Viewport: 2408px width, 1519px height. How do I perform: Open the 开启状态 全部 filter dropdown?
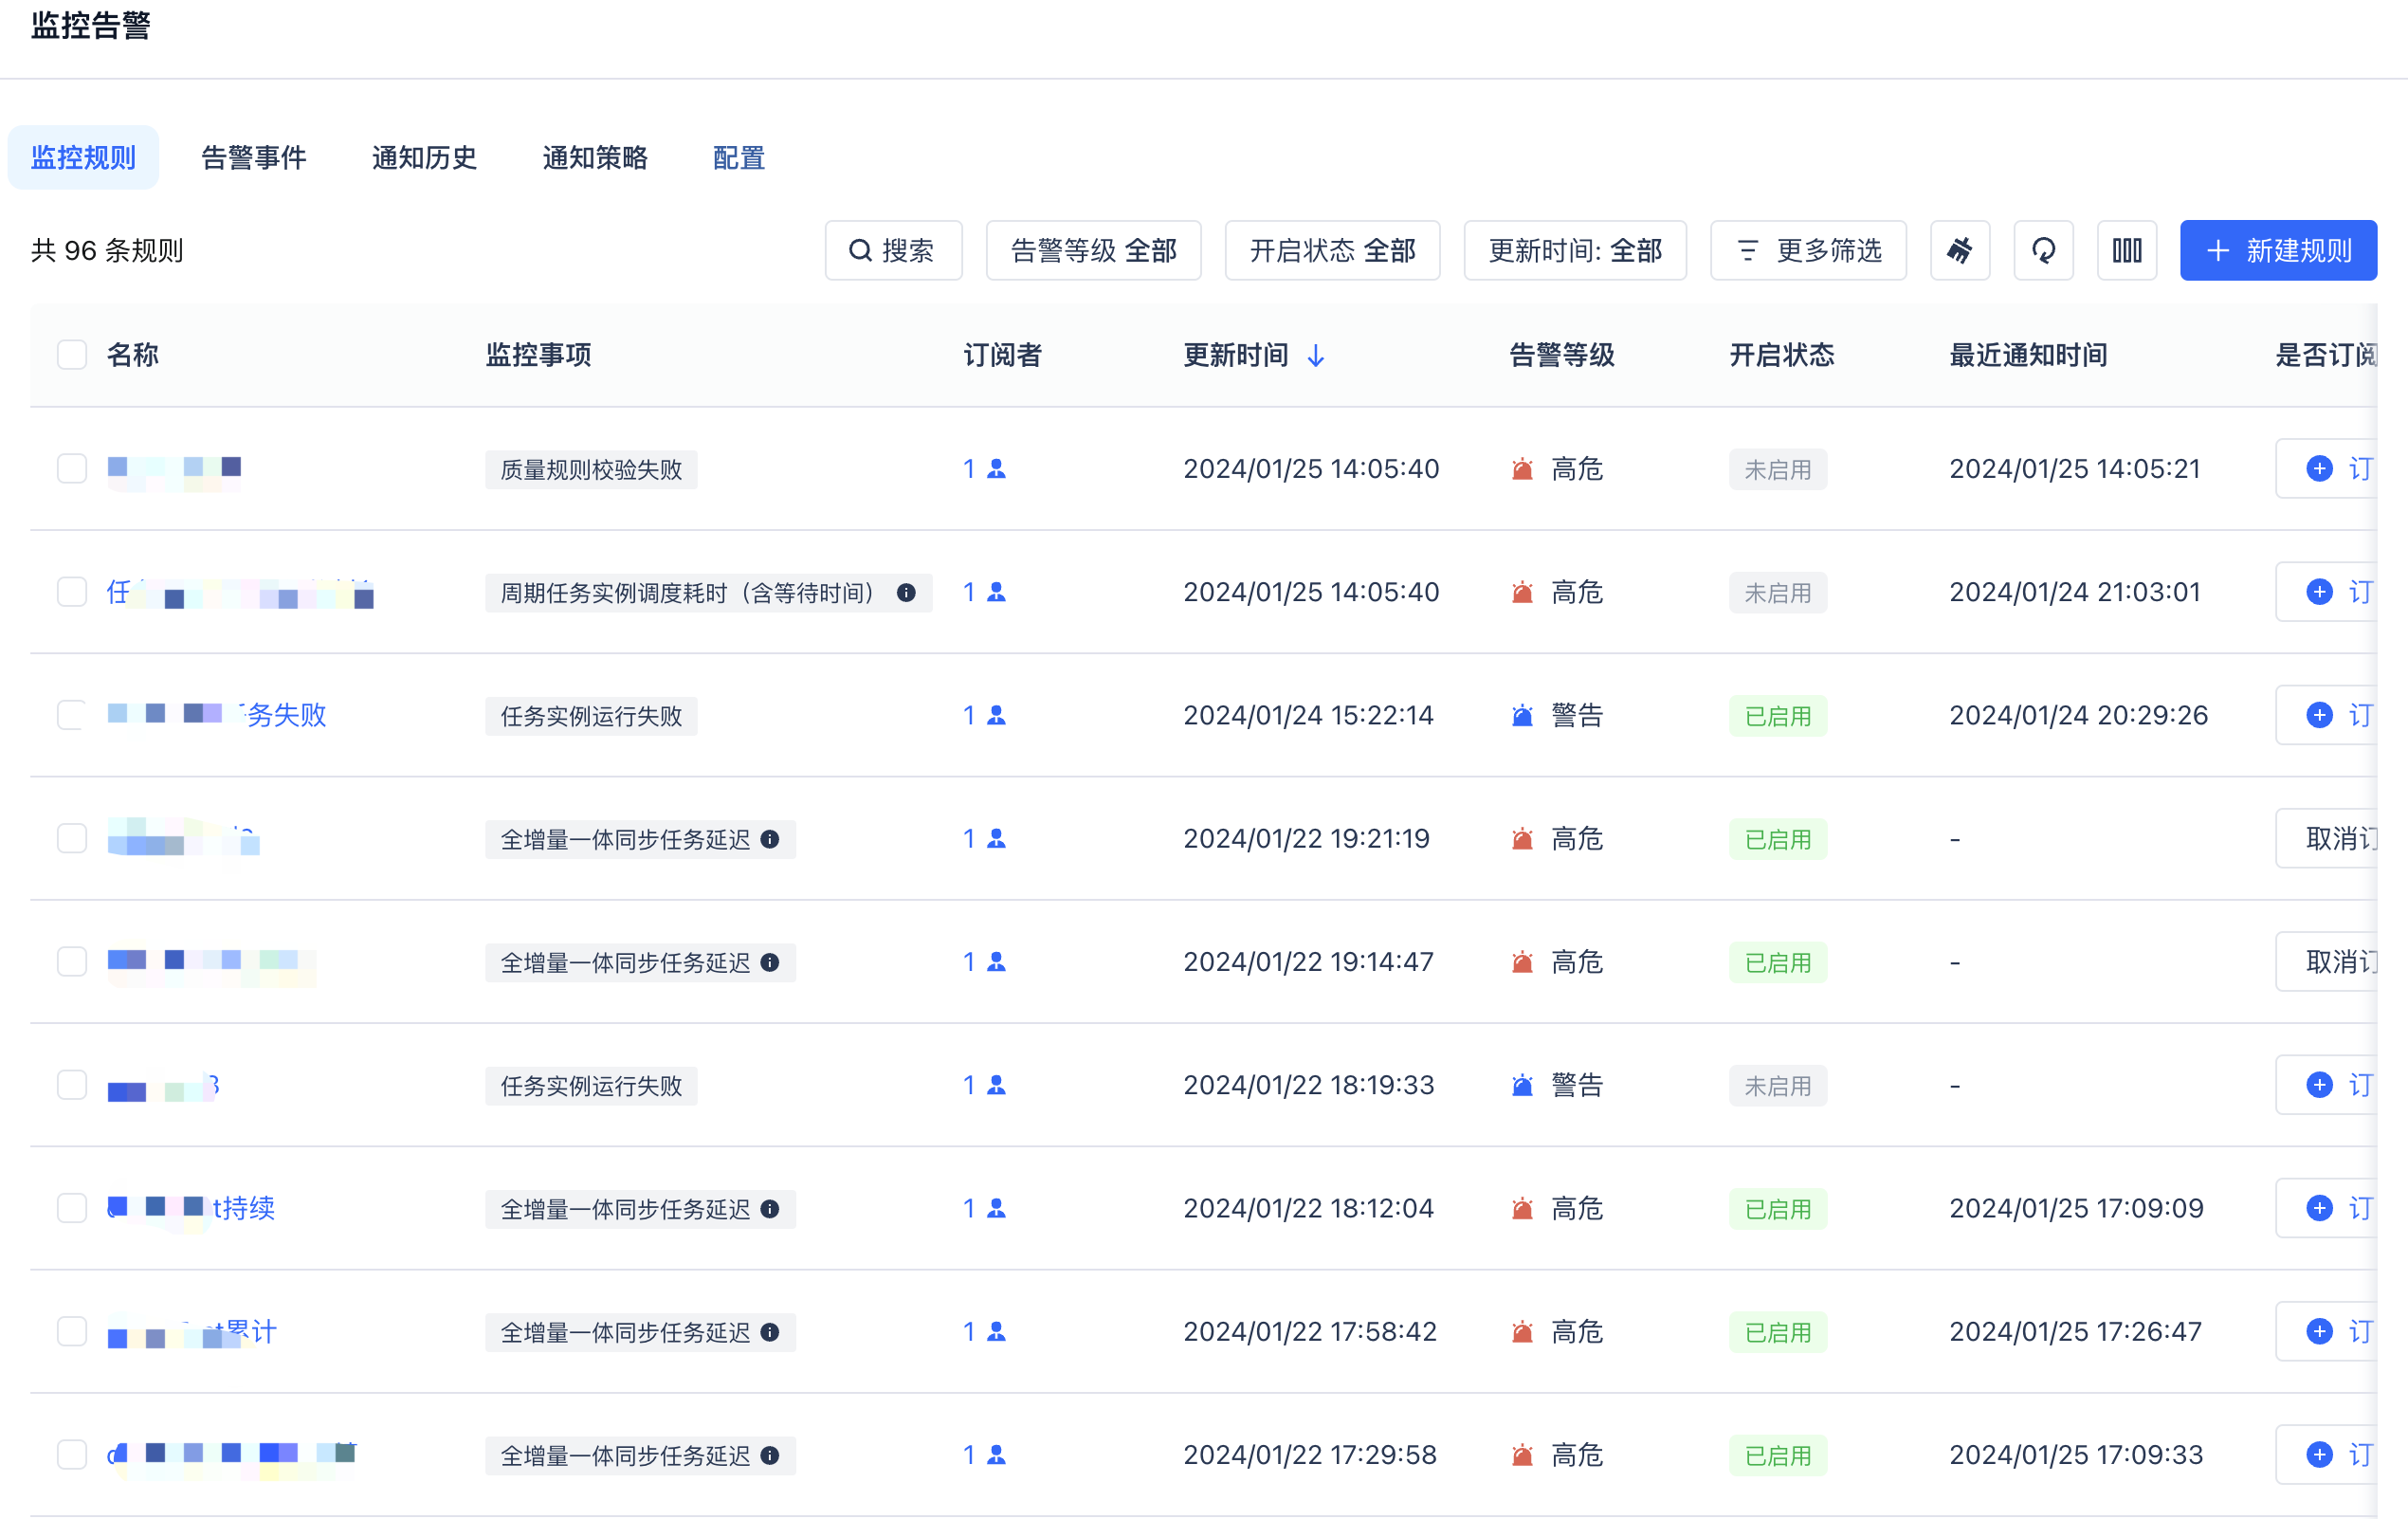pos(1331,250)
